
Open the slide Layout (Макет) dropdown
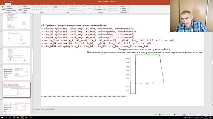[x=25, y=7]
